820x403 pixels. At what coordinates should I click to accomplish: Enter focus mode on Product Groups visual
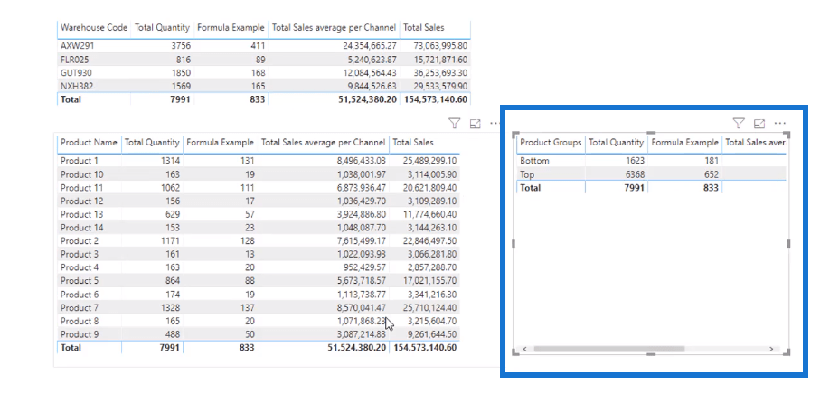(759, 124)
